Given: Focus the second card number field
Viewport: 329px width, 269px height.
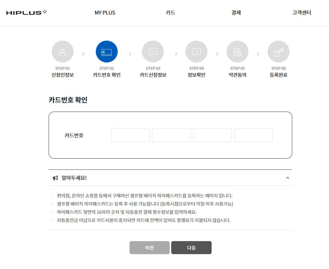Looking at the screenshot, I should click(171, 135).
